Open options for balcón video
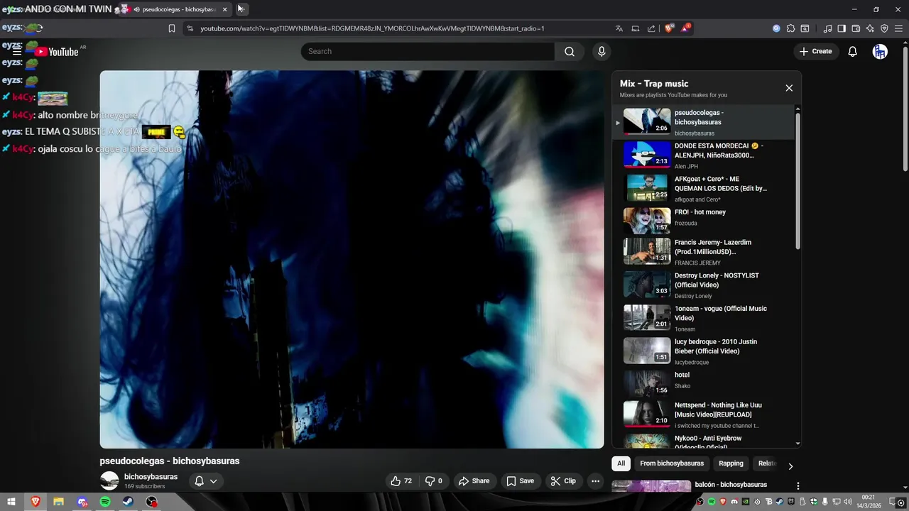This screenshot has width=909, height=511. pyautogui.click(x=798, y=486)
